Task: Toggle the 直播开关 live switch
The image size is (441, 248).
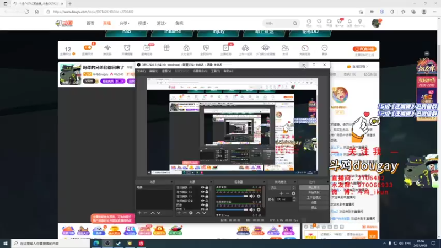Action: tap(88, 48)
